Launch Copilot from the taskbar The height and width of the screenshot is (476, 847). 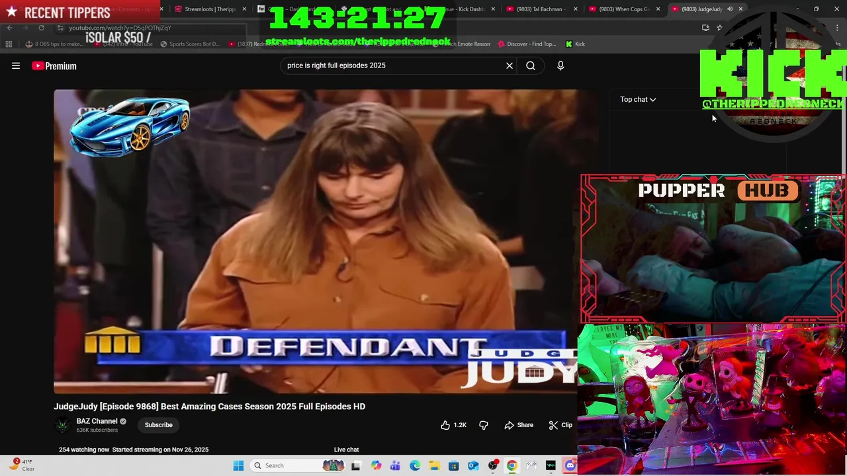376,465
